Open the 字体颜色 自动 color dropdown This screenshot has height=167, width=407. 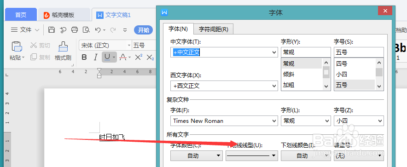[x=197, y=155]
